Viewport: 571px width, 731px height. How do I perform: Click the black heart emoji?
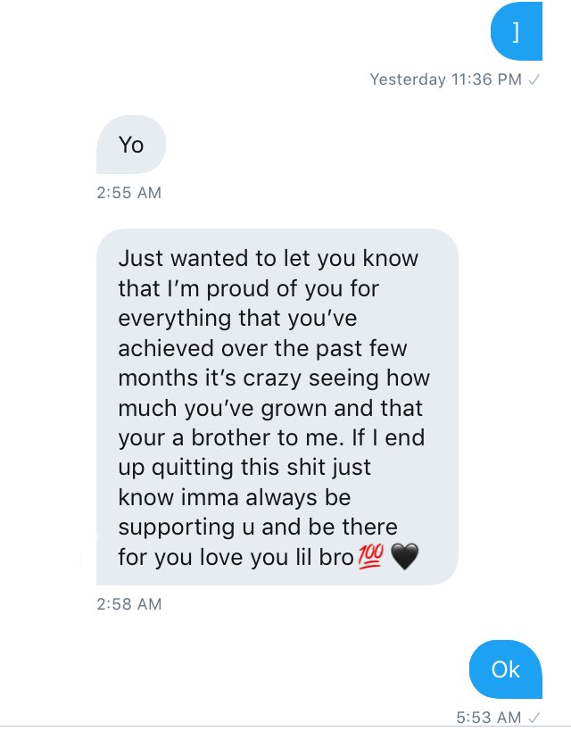[404, 557]
